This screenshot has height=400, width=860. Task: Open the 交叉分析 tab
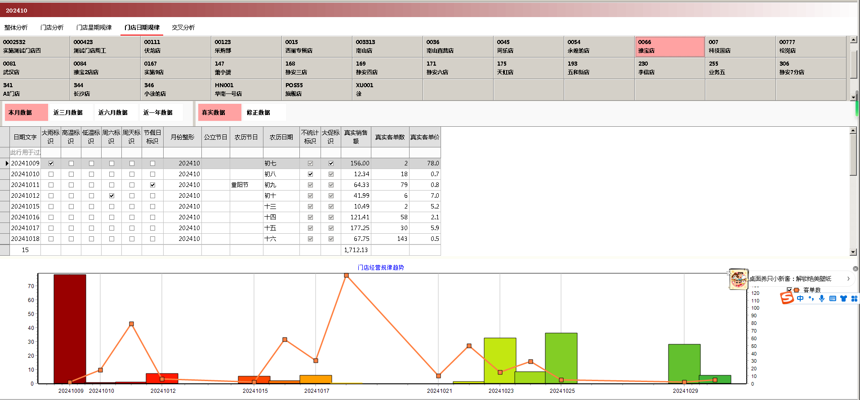[183, 27]
